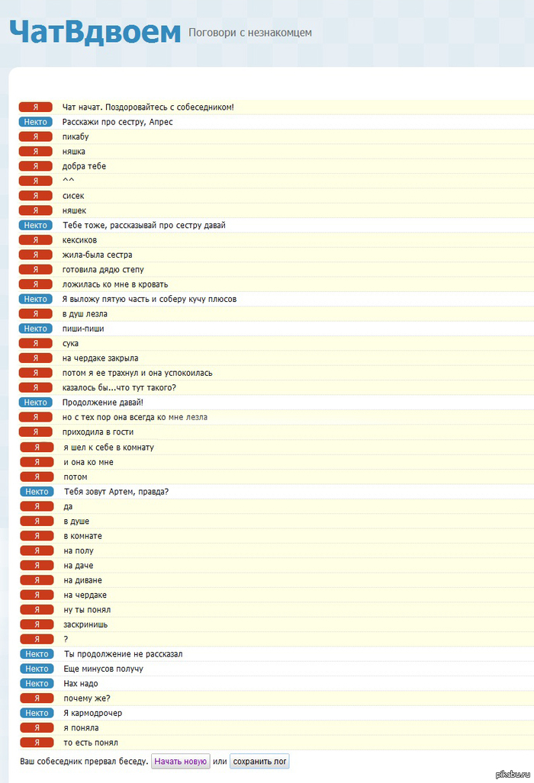534x783 pixels.
Task: Select the Некто badge next to "Нах надо"
Action: pyautogui.click(x=37, y=683)
